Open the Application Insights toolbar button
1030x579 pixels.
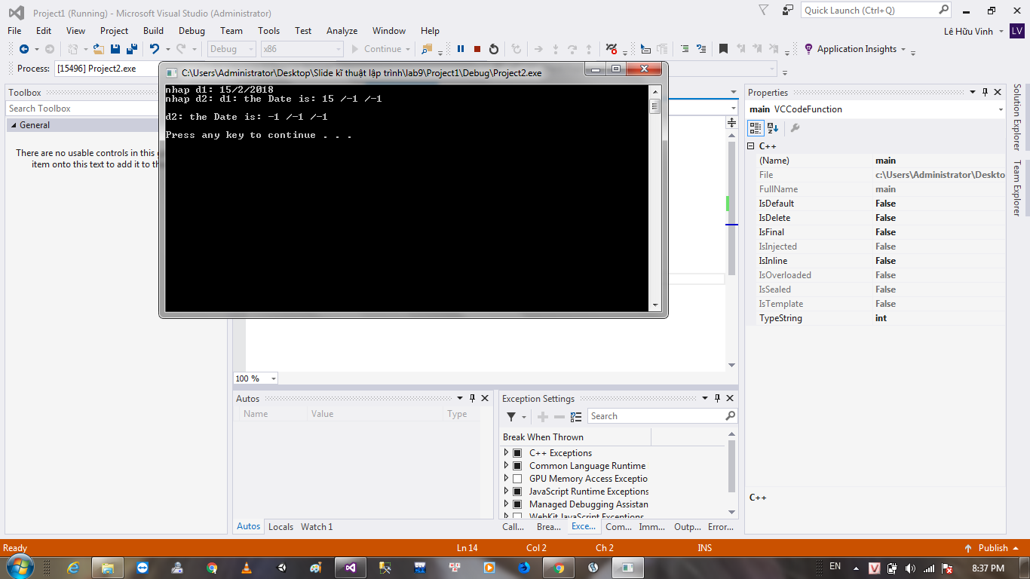click(x=856, y=49)
